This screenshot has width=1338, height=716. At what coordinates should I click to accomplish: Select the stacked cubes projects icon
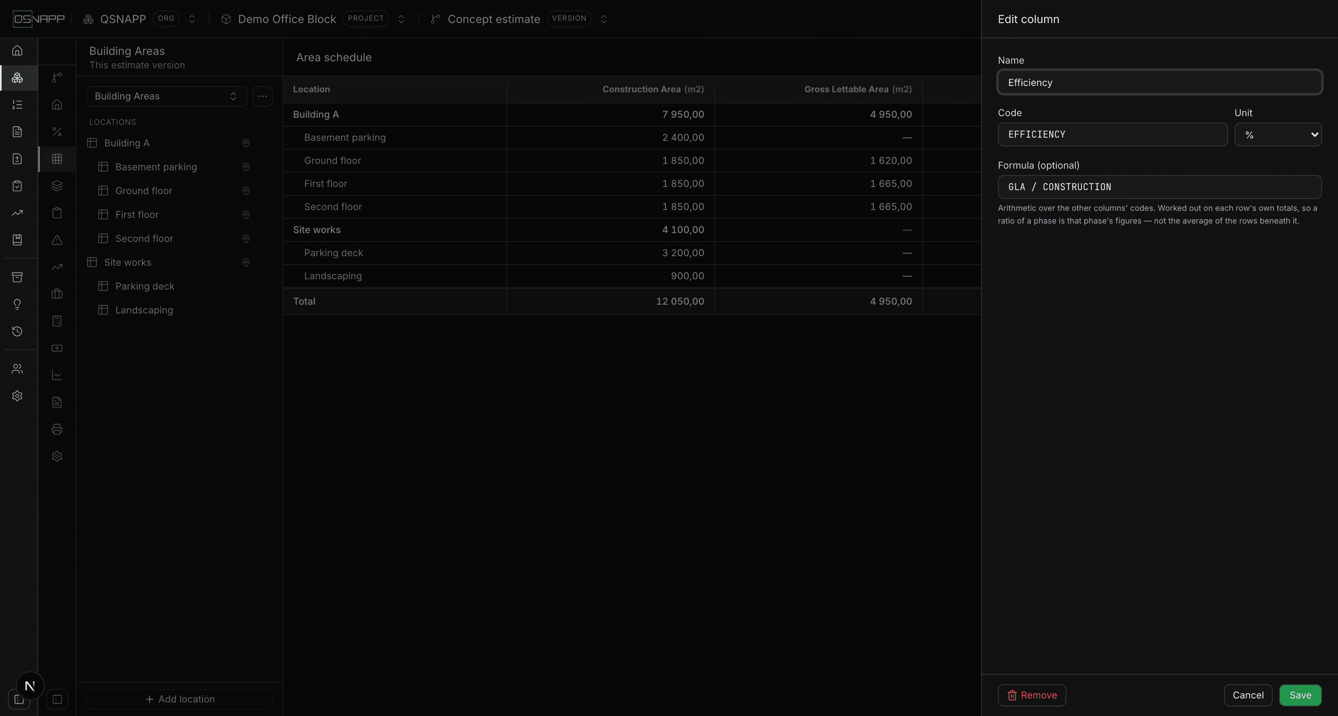[x=17, y=78]
